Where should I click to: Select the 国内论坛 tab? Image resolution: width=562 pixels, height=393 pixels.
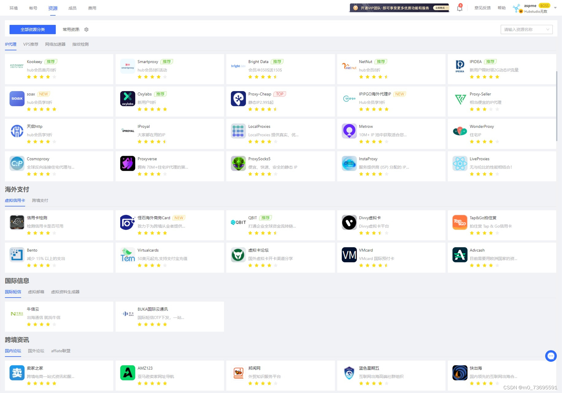tap(13, 351)
